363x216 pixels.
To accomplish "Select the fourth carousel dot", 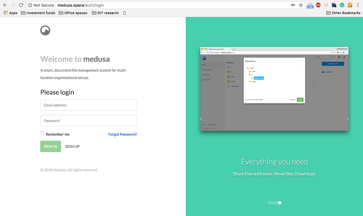I will click(279, 203).
